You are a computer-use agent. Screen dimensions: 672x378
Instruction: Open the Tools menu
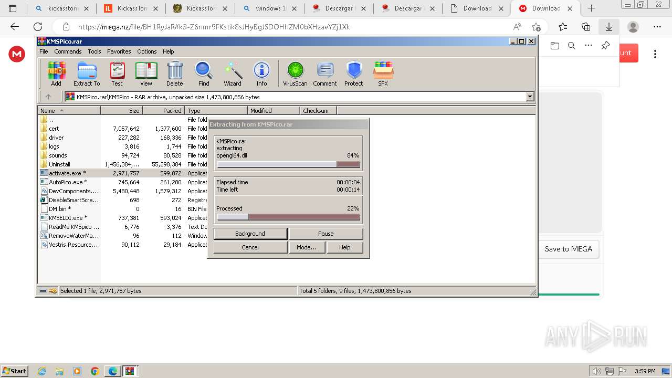[x=94, y=51]
